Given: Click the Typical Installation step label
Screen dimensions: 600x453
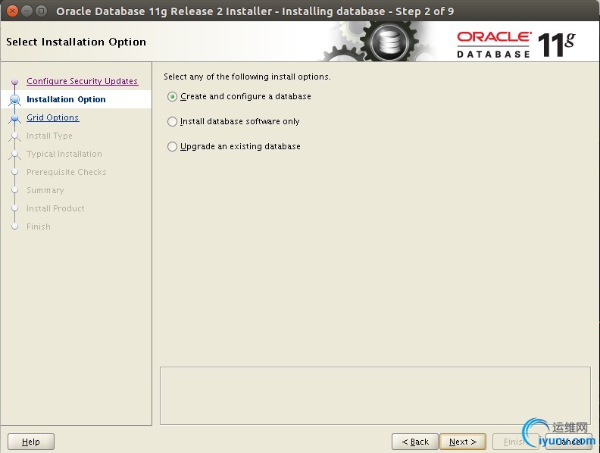Looking at the screenshot, I should click(64, 154).
